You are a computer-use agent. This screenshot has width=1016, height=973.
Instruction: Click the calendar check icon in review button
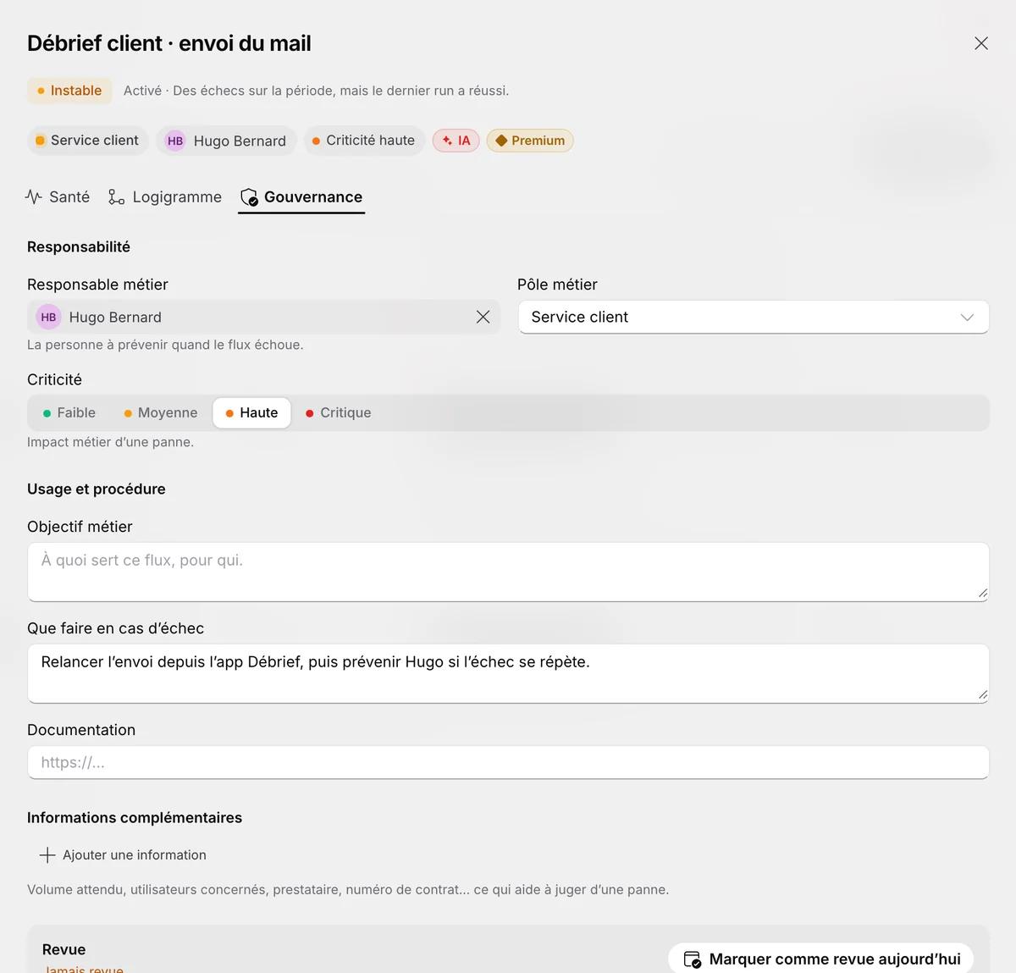(x=692, y=959)
